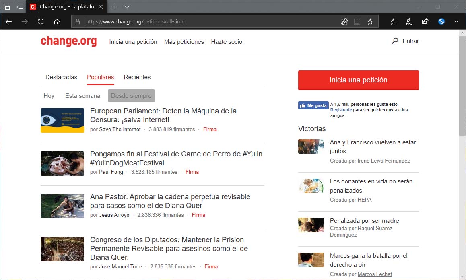Show tab previews chevron
This screenshot has width=466, height=280.
[127, 7]
